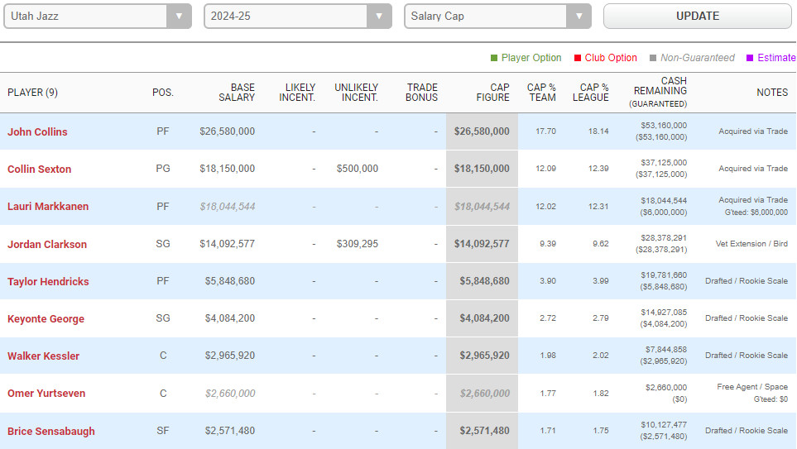Sort by BASE SALARY column header
This screenshot has height=449, width=797.
pyautogui.click(x=237, y=93)
